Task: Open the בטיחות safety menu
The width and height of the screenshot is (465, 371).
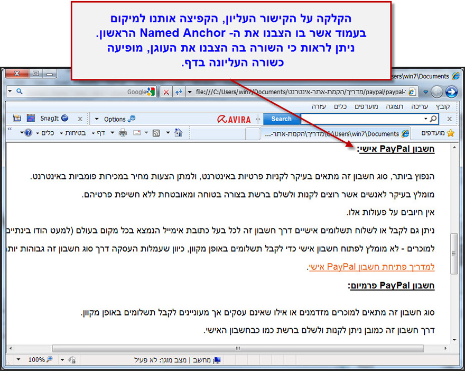Action: (73, 133)
